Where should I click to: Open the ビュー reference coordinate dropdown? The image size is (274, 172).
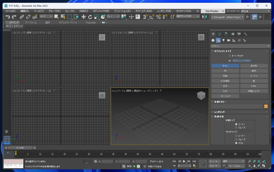(113, 16)
